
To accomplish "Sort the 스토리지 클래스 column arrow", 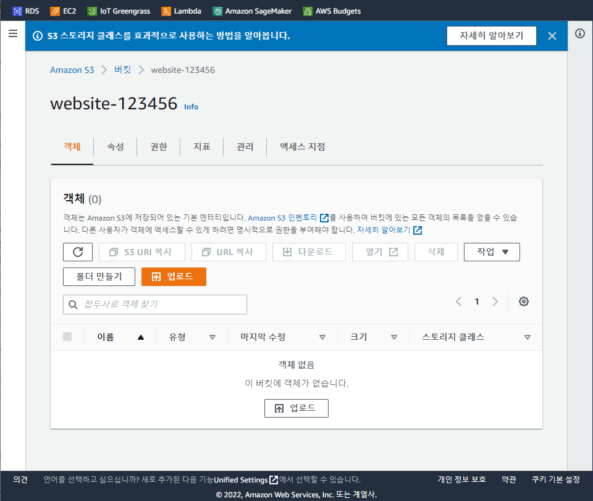I will (527, 337).
